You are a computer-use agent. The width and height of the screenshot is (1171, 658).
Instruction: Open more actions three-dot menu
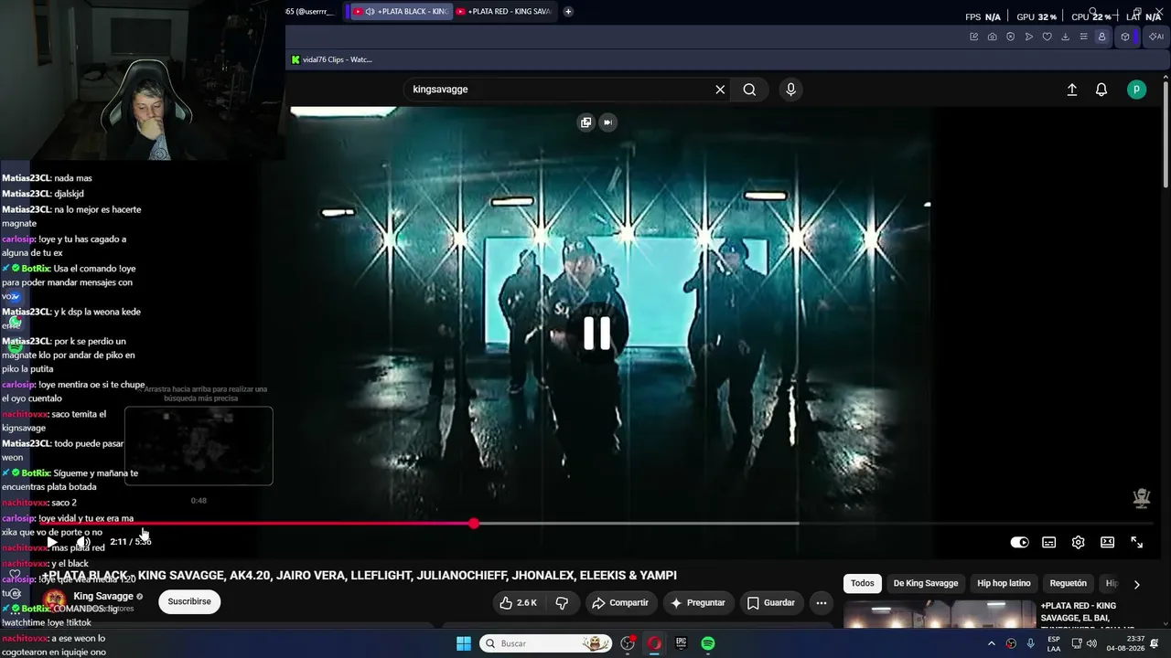(821, 603)
